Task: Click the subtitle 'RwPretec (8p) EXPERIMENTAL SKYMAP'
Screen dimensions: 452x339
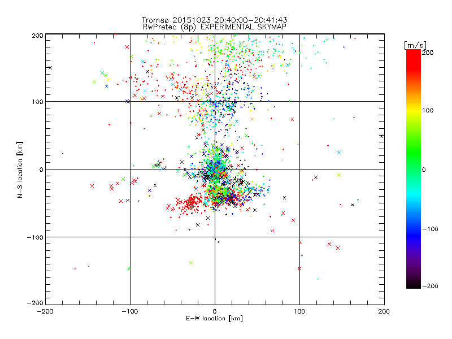Action: (x=215, y=27)
